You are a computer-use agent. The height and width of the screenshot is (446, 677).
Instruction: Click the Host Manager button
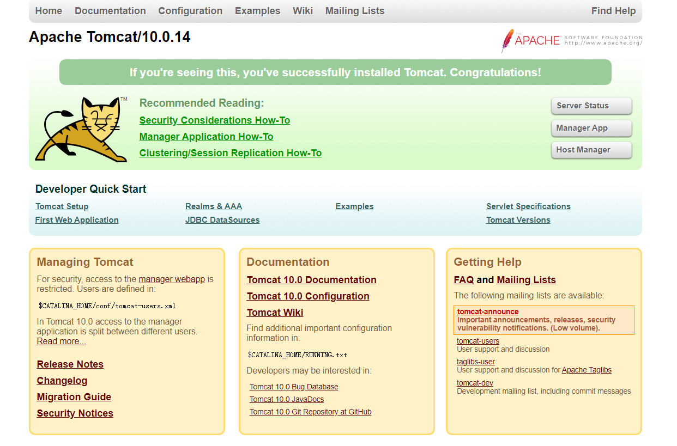591,150
